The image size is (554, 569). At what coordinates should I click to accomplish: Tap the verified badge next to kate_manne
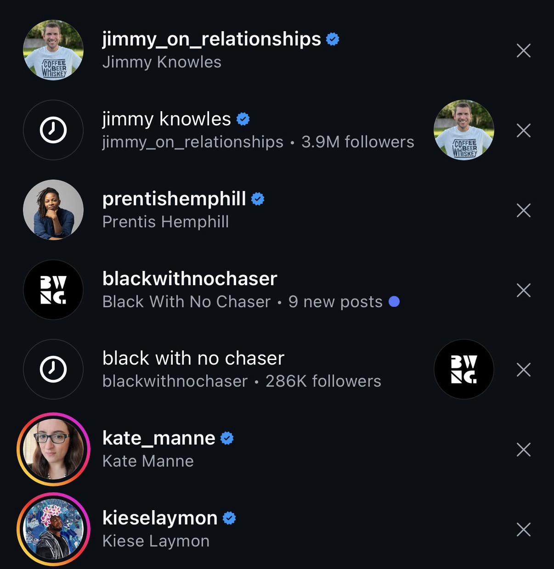click(x=227, y=438)
